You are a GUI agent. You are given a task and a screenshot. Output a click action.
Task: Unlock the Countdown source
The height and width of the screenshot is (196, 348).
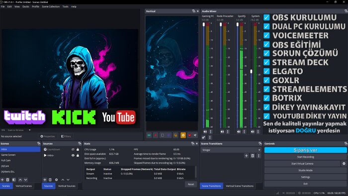click(78, 149)
